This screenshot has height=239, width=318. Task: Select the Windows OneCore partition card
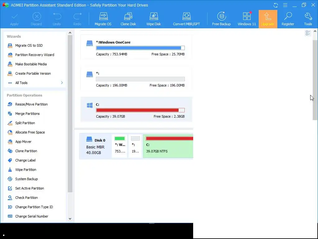click(x=136, y=47)
